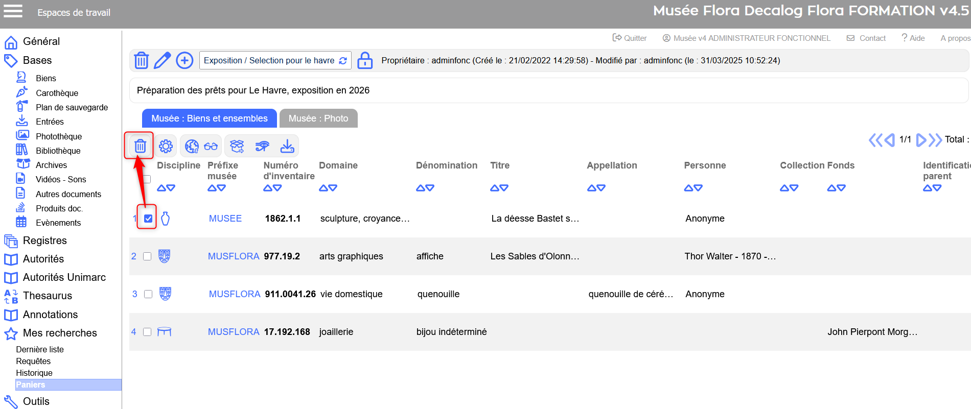Select the Musée : Biens et ensembles tab
Screen dimensions: 971x409
[209, 118]
